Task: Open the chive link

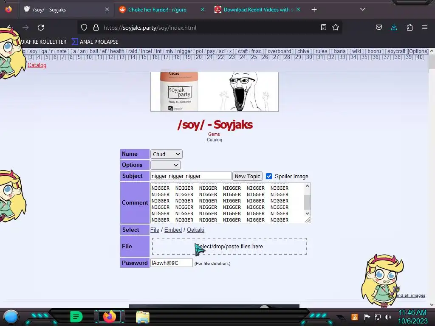Action: (x=303, y=51)
